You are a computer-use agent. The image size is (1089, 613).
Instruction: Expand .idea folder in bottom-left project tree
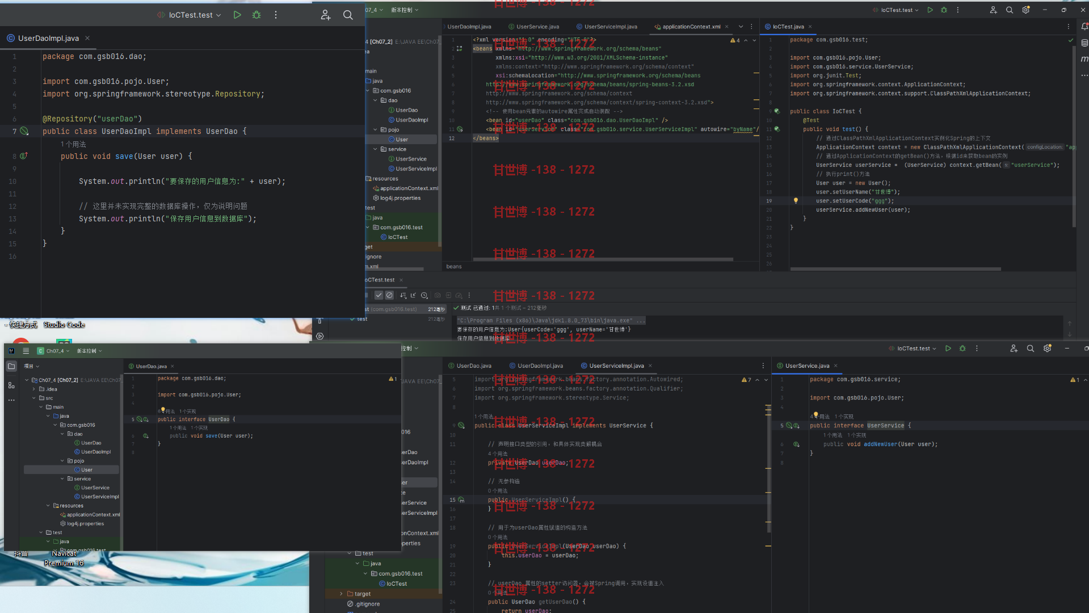click(34, 389)
